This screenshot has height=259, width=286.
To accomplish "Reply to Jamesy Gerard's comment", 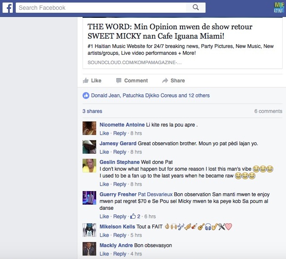I will pyautogui.click(x=120, y=152).
